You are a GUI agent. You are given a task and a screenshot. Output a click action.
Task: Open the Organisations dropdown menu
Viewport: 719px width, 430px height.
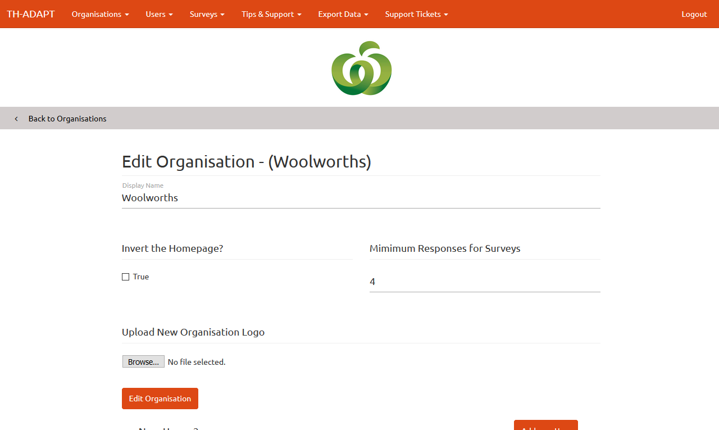pyautogui.click(x=100, y=14)
